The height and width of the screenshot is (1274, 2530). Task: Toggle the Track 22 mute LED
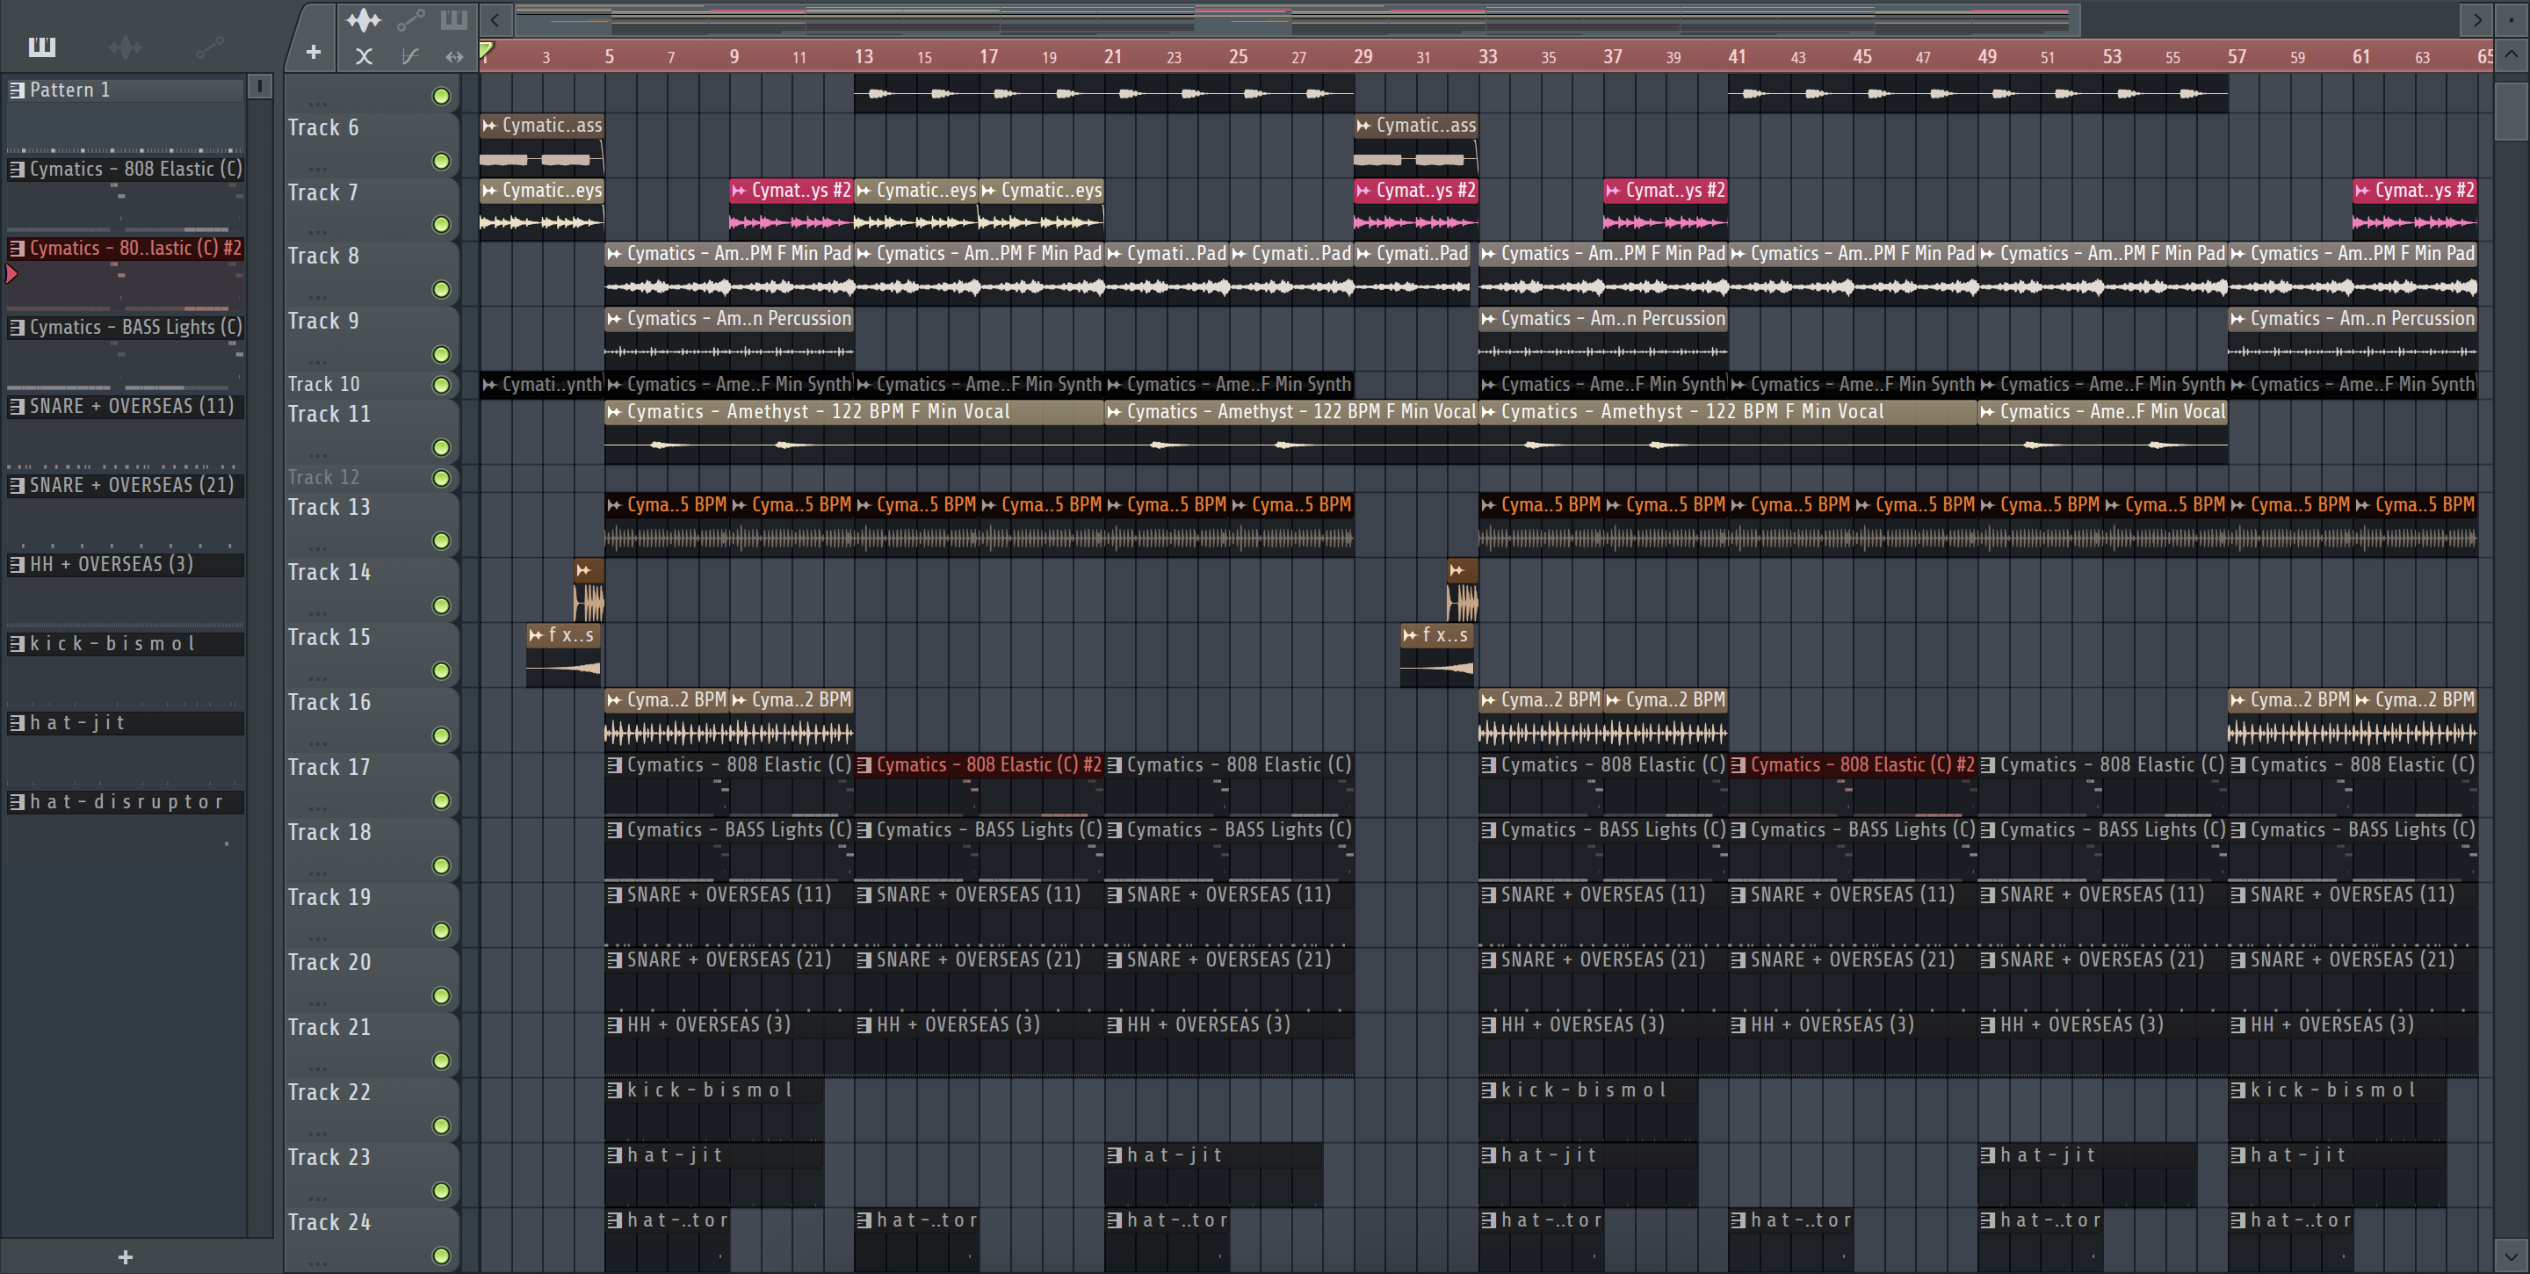[441, 1126]
